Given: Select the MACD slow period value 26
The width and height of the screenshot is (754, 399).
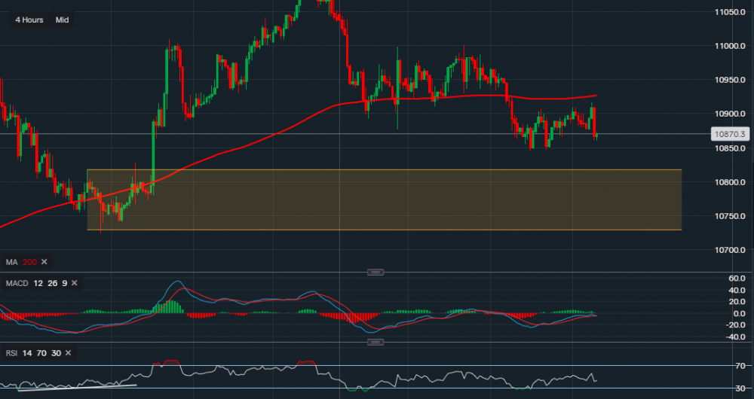Looking at the screenshot, I should pos(51,283).
